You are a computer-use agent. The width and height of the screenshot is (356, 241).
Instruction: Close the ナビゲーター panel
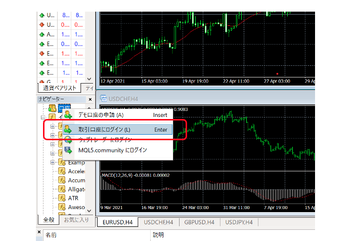click(x=90, y=99)
